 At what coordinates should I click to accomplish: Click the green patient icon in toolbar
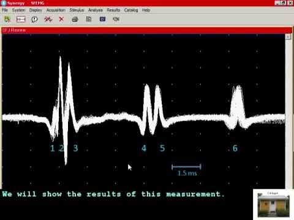point(7,20)
